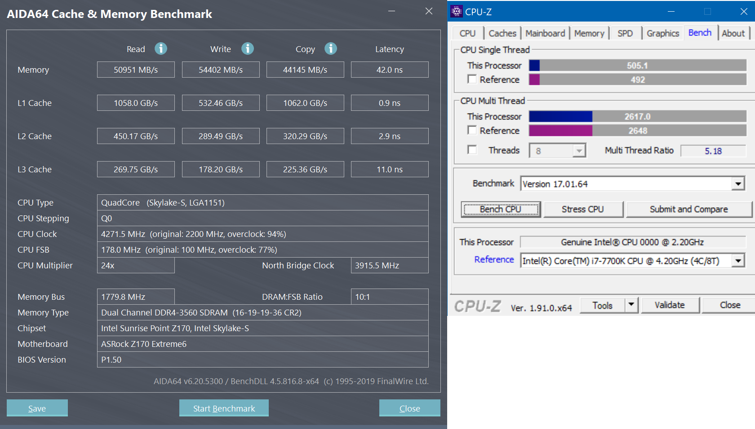
Task: Open the About tab
Action: (x=733, y=33)
